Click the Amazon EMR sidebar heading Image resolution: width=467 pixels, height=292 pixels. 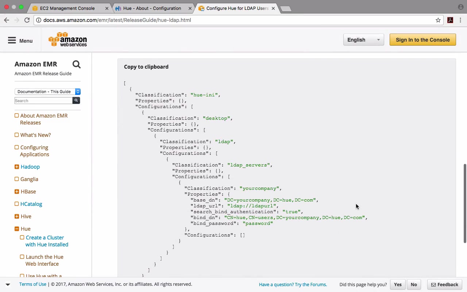(x=36, y=64)
